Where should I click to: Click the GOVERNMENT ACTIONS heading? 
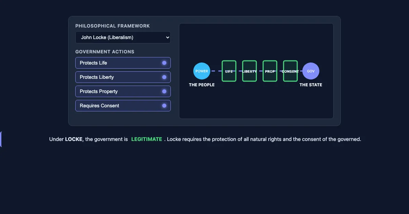[105, 52]
